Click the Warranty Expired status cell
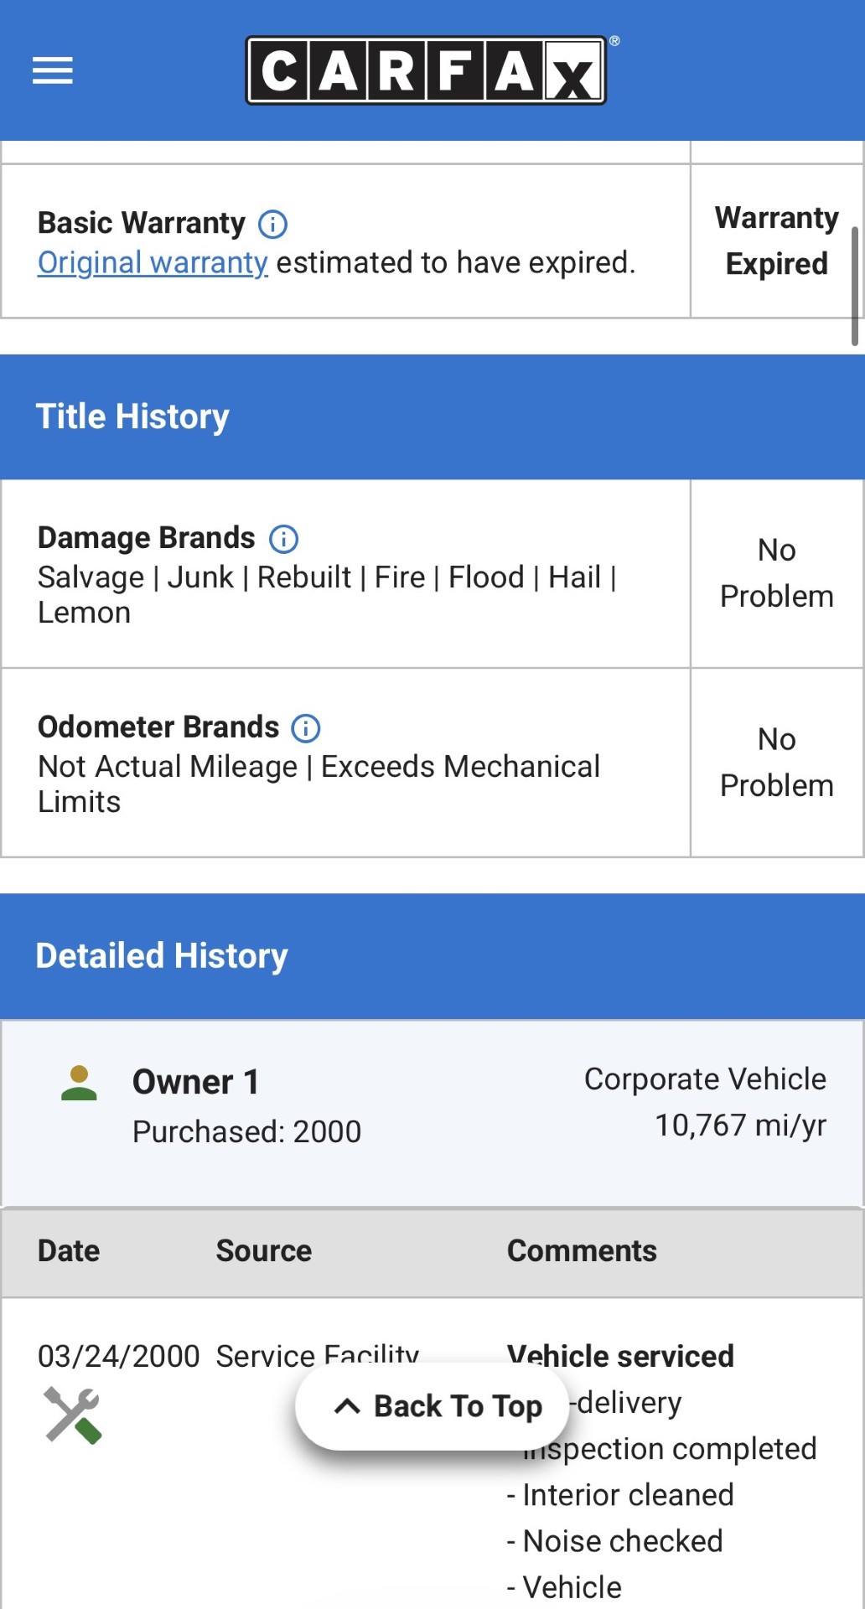 click(776, 241)
